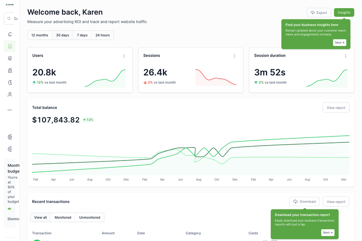Click View report in Recent transactions

[336, 202]
